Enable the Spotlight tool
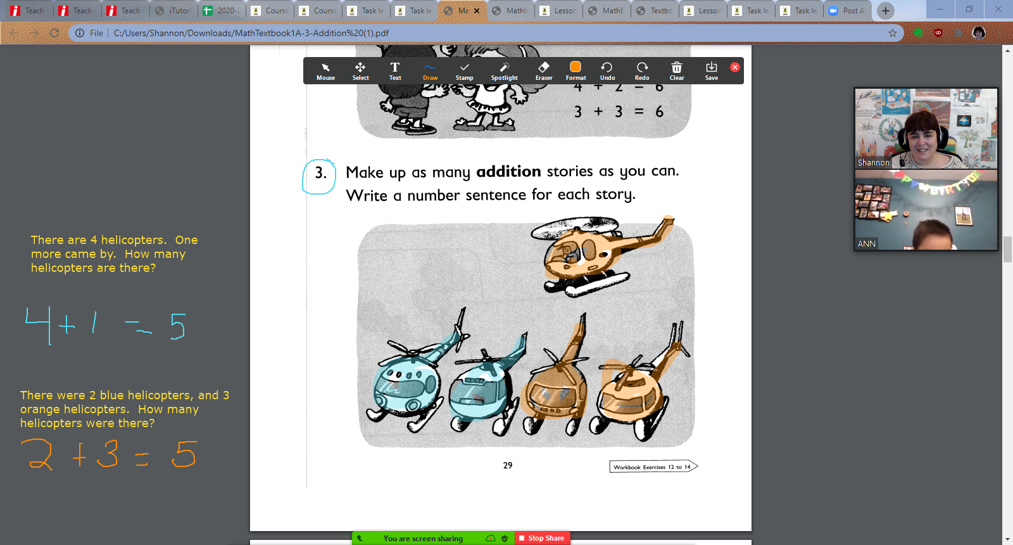The width and height of the screenshot is (1013, 545). point(504,71)
